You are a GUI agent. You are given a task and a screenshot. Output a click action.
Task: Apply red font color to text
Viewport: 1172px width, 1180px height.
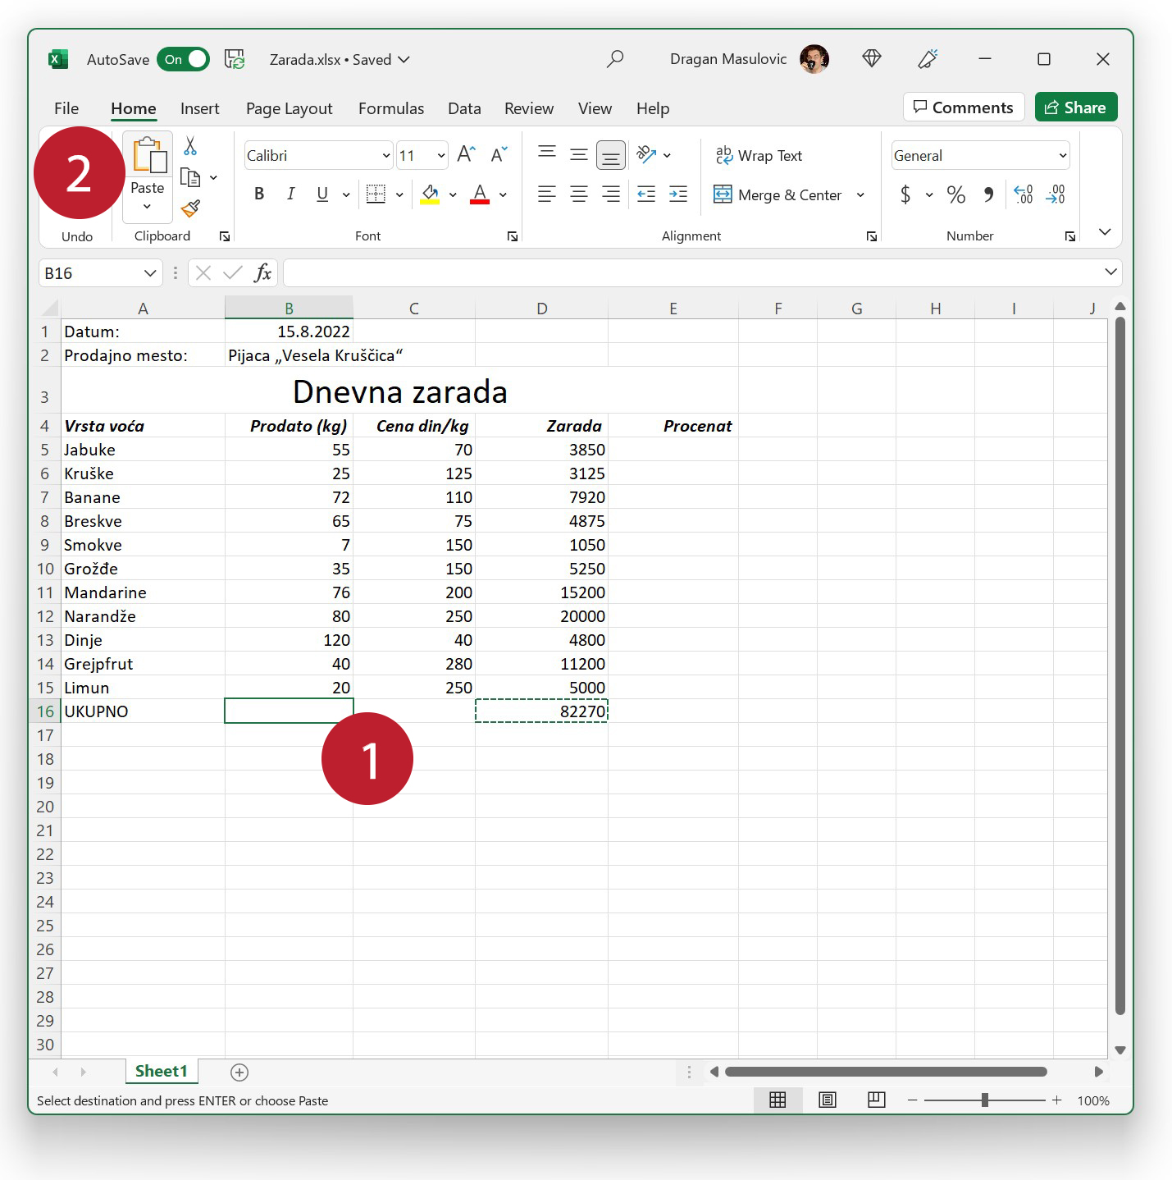[x=480, y=194]
